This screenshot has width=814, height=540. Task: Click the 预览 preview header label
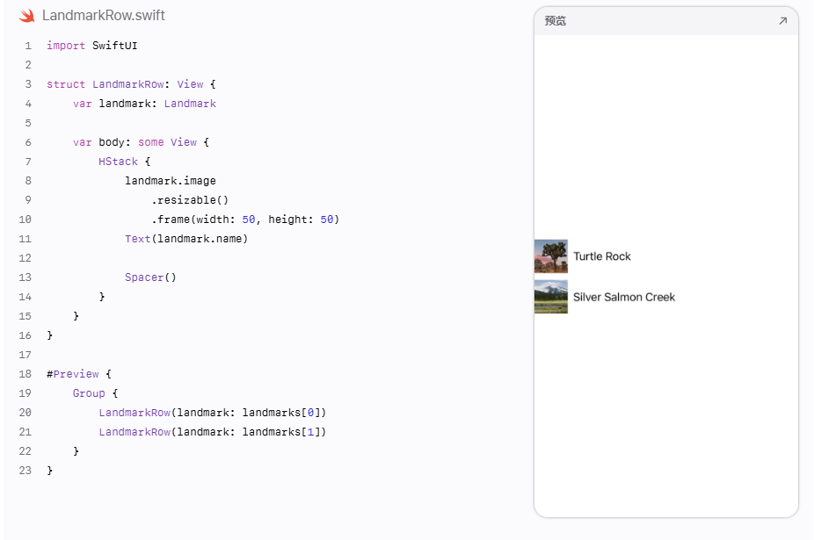[555, 21]
